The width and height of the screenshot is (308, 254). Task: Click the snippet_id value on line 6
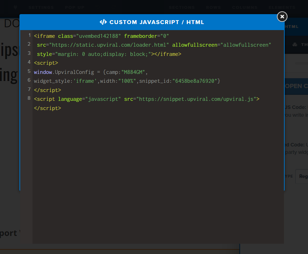point(194,81)
